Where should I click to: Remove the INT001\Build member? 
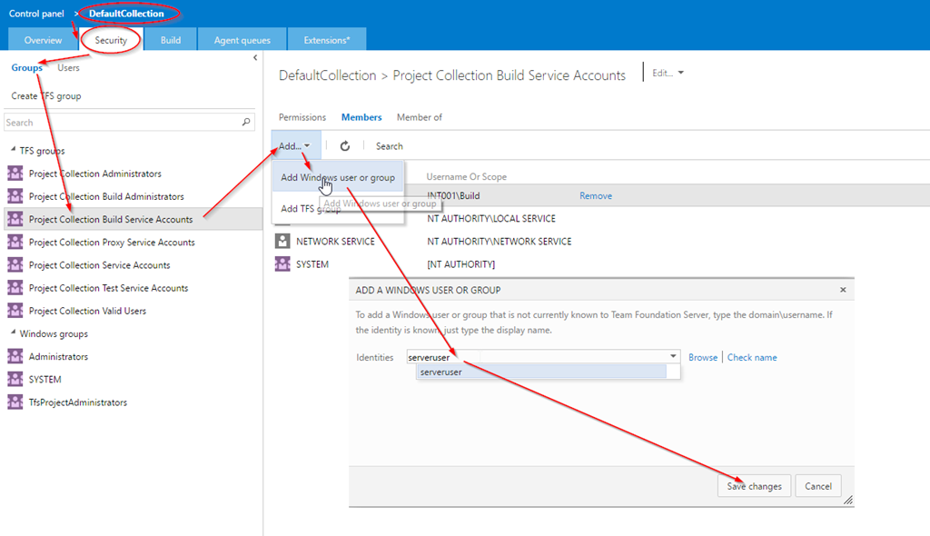[596, 196]
